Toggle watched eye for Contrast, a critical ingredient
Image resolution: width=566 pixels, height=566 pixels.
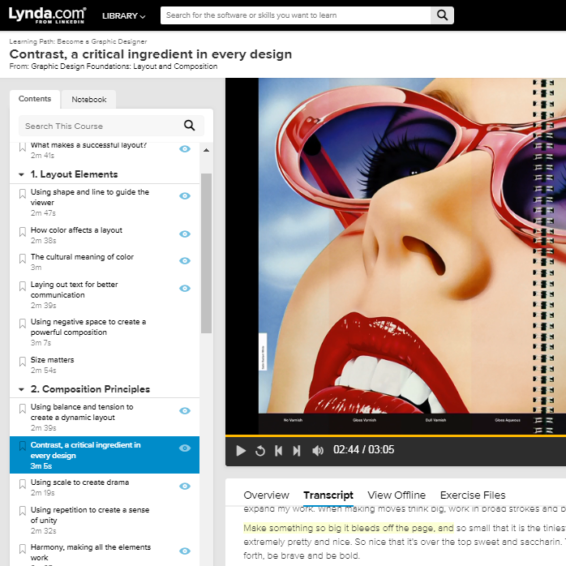tap(185, 448)
